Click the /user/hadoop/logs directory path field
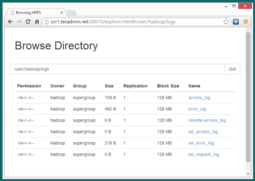This screenshot has width=255, height=181. pyautogui.click(x=117, y=69)
